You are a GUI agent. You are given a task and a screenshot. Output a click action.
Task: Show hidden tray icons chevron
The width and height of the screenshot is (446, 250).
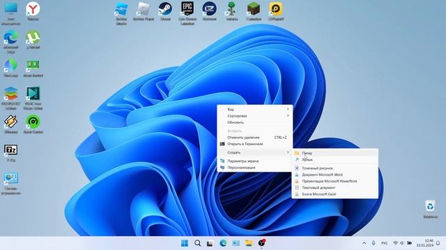[364, 243]
